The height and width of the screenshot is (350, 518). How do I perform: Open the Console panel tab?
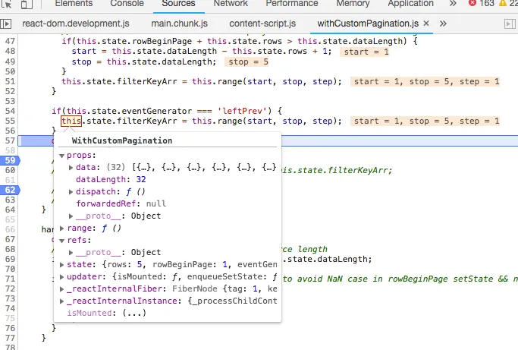tap(127, 3)
